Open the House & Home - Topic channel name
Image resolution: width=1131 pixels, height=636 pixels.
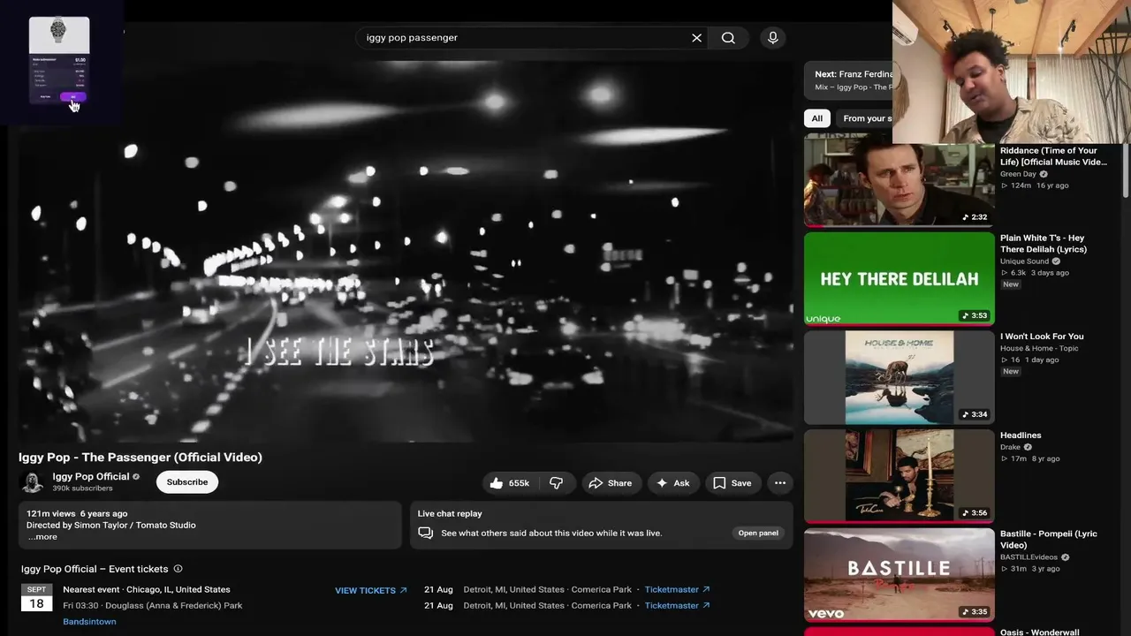coord(1039,348)
